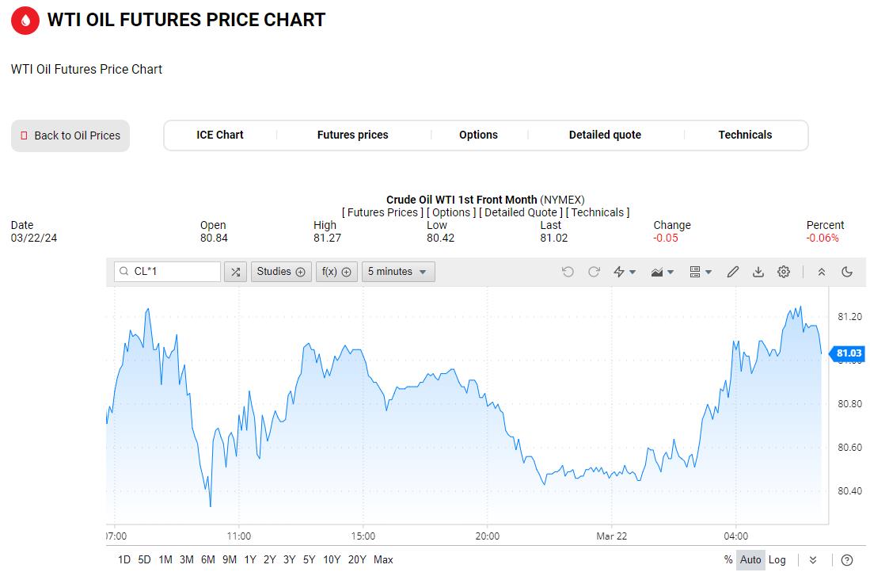Select the pencil drawing tool icon
The width and height of the screenshot is (870, 576).
pyautogui.click(x=732, y=272)
